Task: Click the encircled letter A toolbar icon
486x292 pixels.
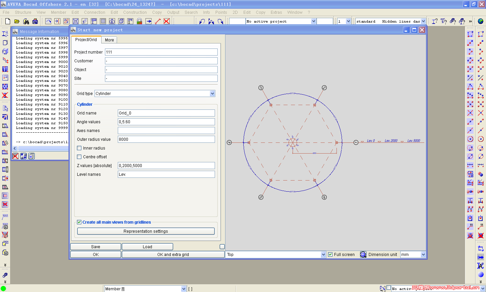Action: (112, 21)
